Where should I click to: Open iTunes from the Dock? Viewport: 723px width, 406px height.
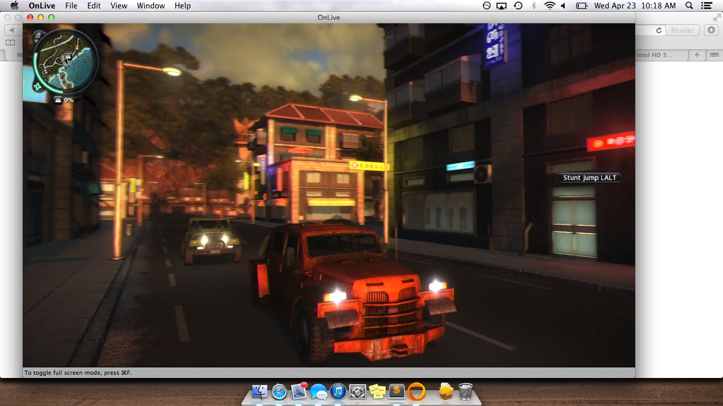tap(338, 392)
